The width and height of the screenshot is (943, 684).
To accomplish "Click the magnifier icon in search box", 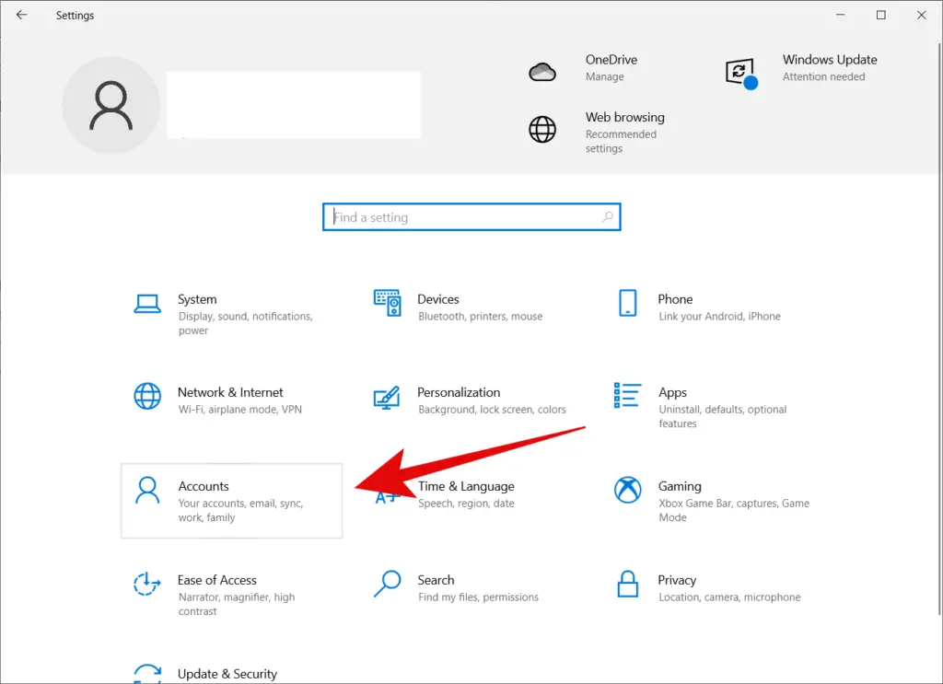I will click(x=608, y=216).
